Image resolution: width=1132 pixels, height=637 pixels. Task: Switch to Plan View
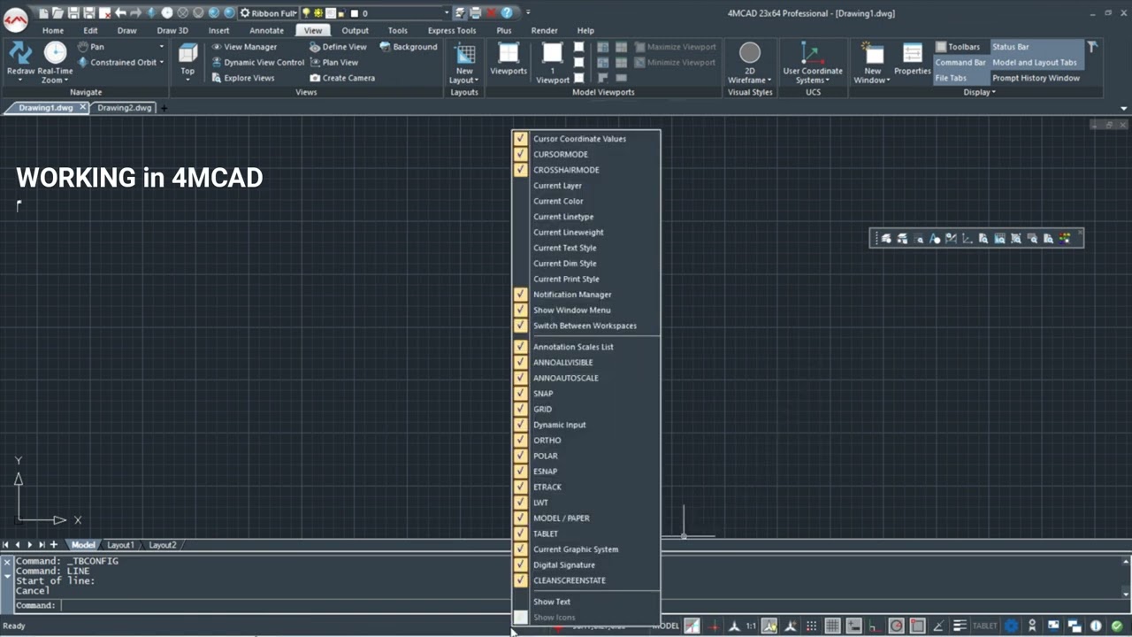333,63
